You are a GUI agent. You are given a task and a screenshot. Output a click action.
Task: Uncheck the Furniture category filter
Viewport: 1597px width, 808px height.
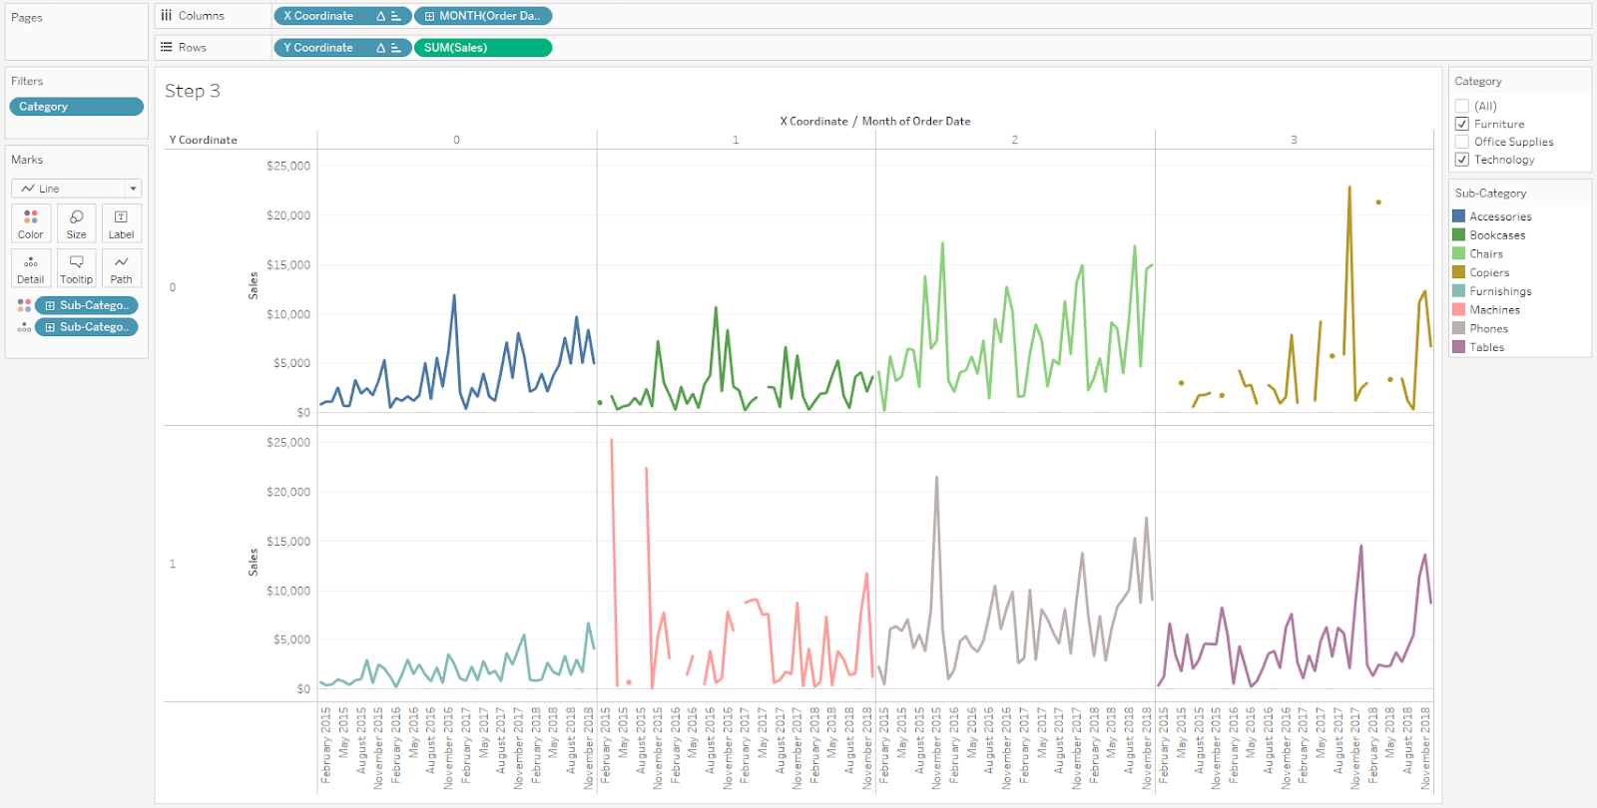click(1462, 124)
